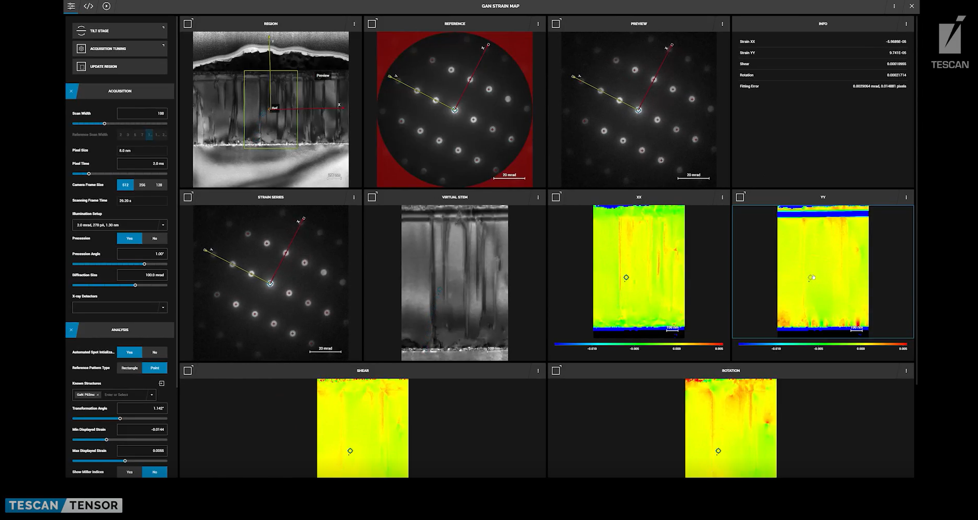Open the X-ray Detectors dropdown

[x=162, y=307]
